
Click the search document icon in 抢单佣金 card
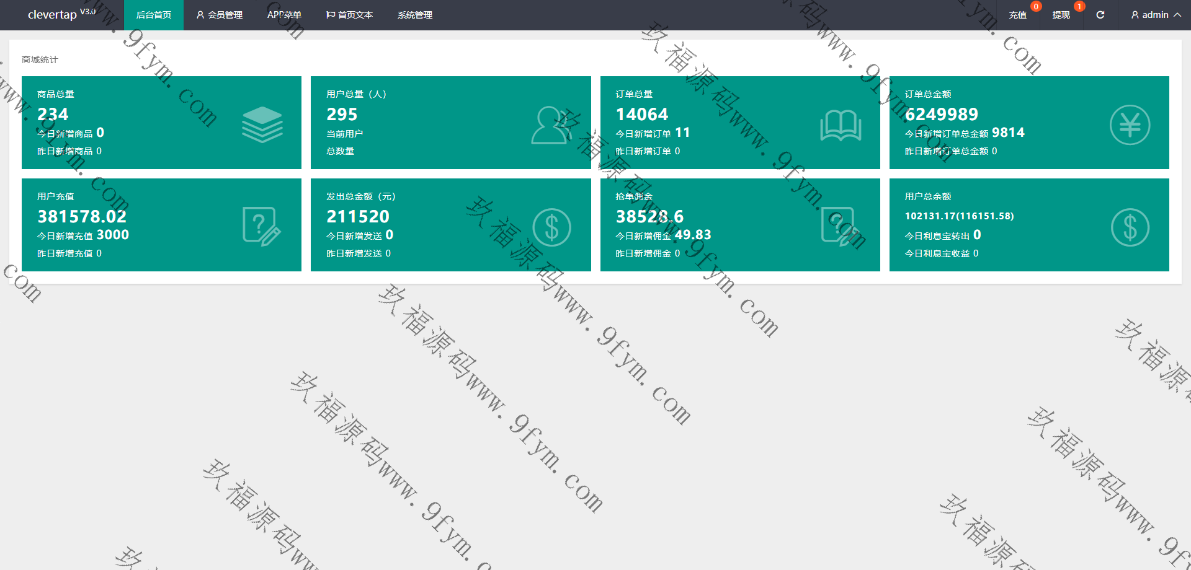pos(840,227)
